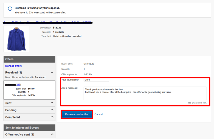Screen dimensions: 214x139
Task: Expand the Sent section chevron
Action: [52, 103]
